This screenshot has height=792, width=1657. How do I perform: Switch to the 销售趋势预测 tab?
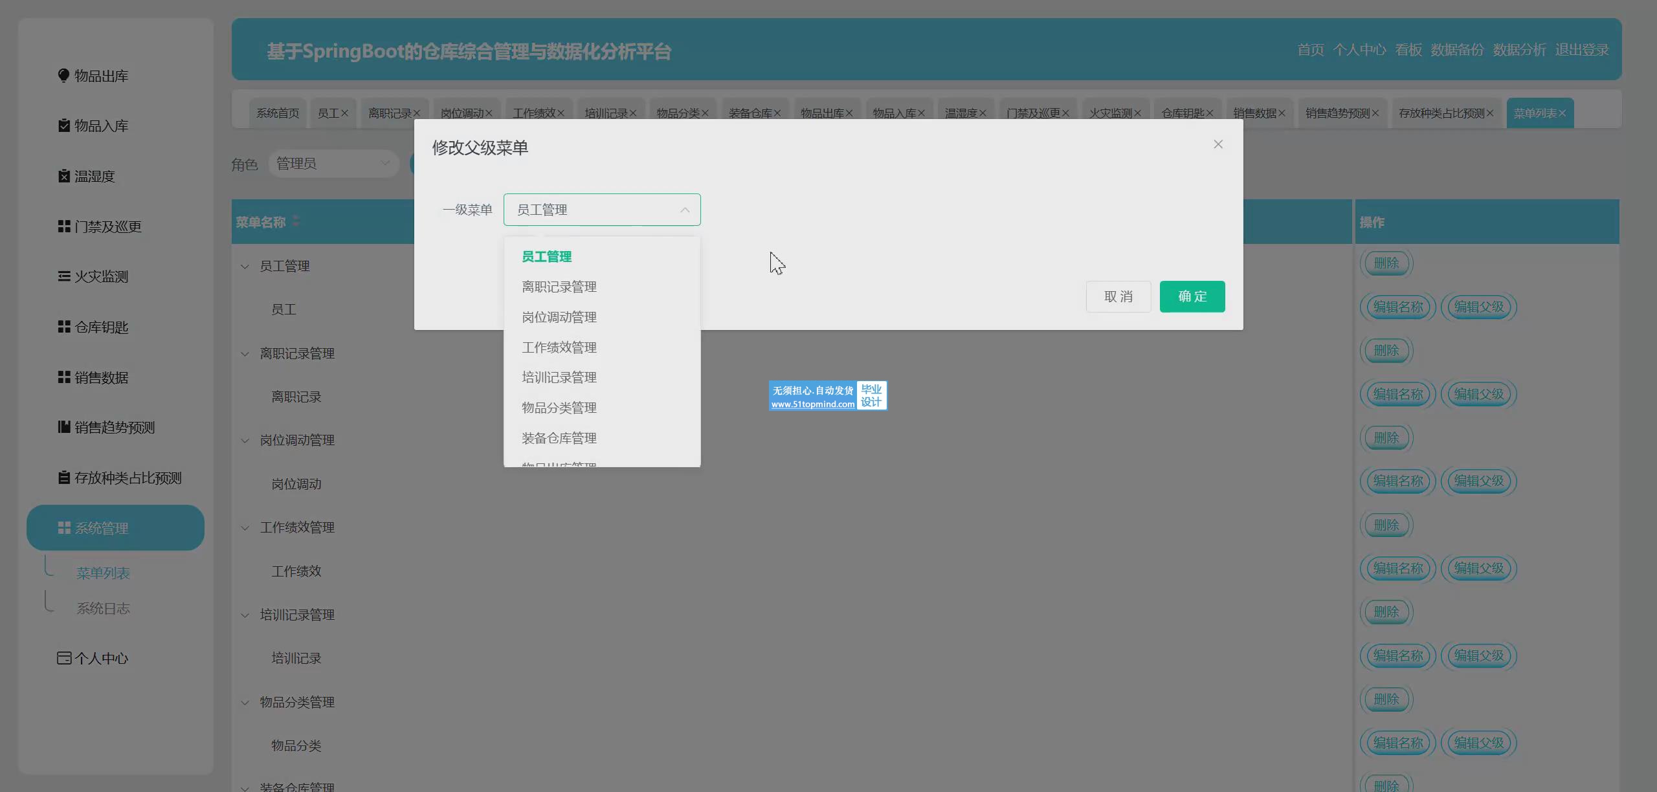[x=1337, y=113]
